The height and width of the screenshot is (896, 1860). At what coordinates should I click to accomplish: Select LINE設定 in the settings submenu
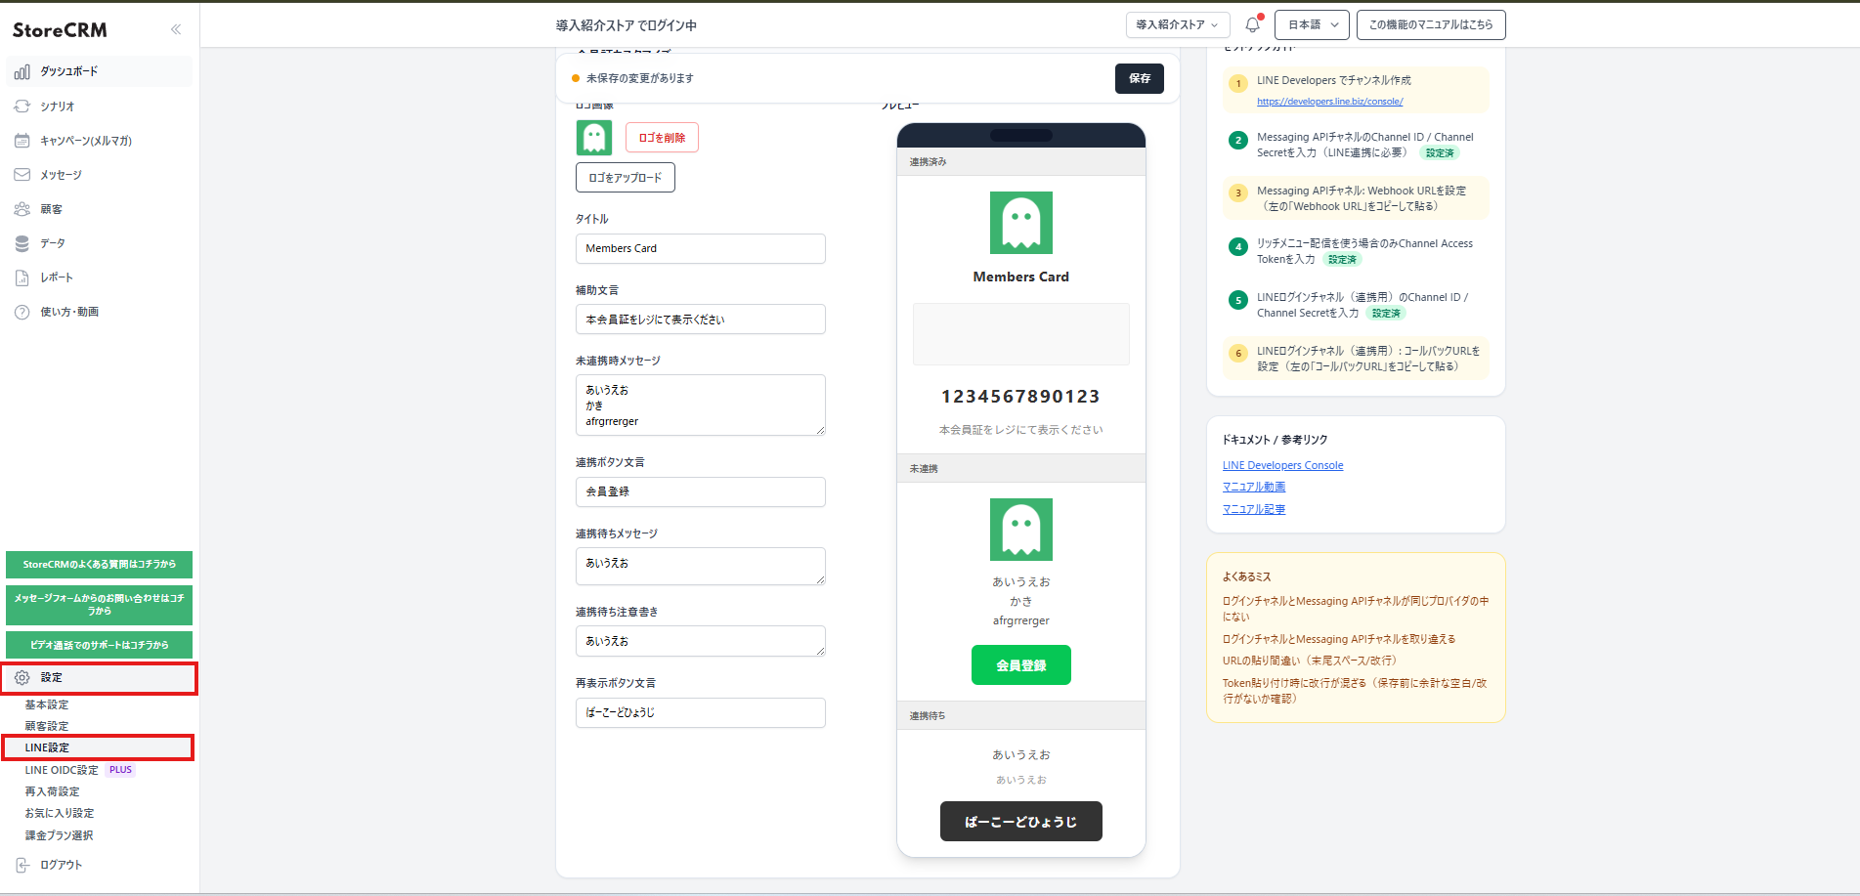(47, 747)
